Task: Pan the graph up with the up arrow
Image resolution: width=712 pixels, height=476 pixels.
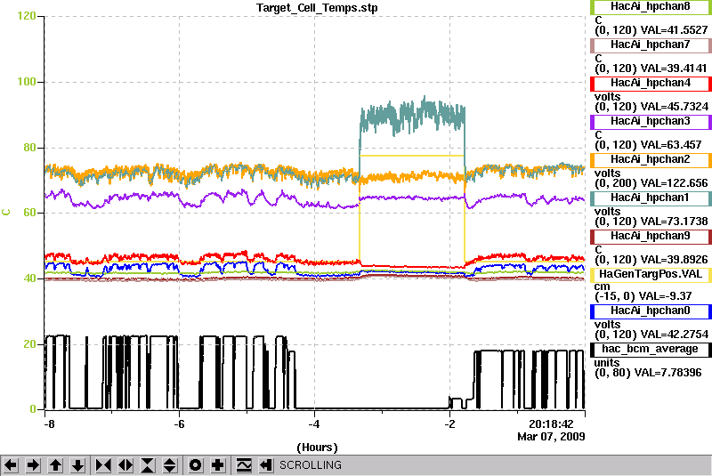Action: click(55, 465)
